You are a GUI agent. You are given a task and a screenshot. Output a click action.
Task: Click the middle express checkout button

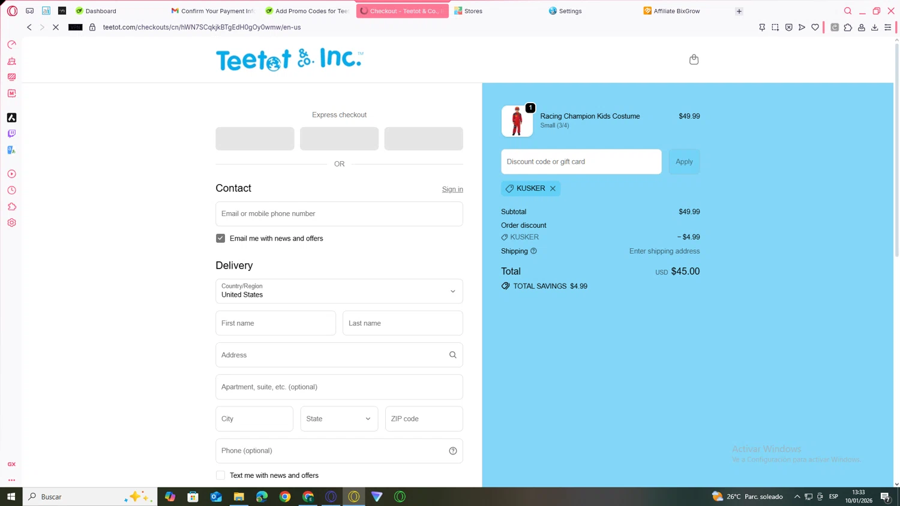tap(339, 138)
